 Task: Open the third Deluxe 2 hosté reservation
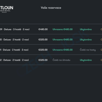tap(51, 50)
